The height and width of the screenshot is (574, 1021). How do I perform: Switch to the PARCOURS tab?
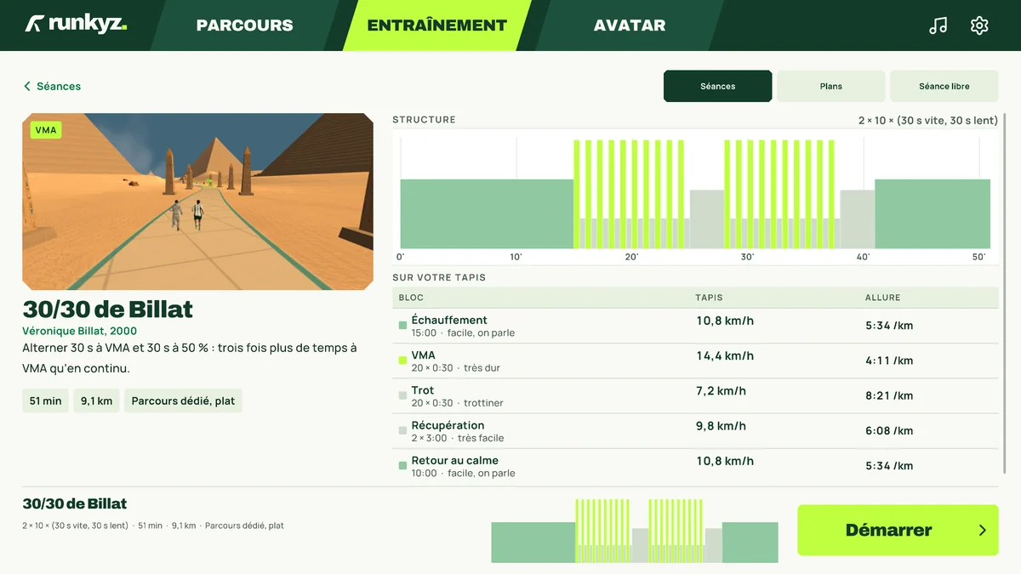click(244, 26)
